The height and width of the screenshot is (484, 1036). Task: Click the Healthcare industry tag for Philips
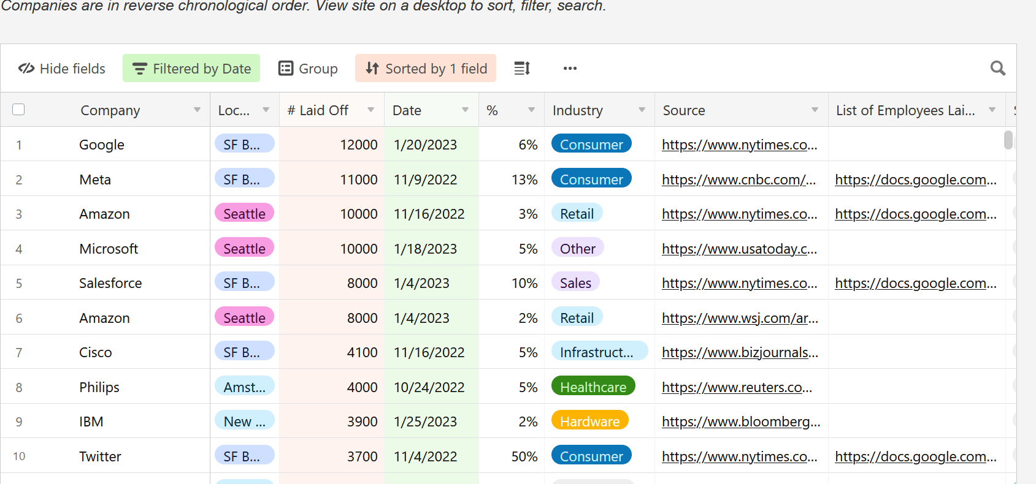click(x=593, y=387)
